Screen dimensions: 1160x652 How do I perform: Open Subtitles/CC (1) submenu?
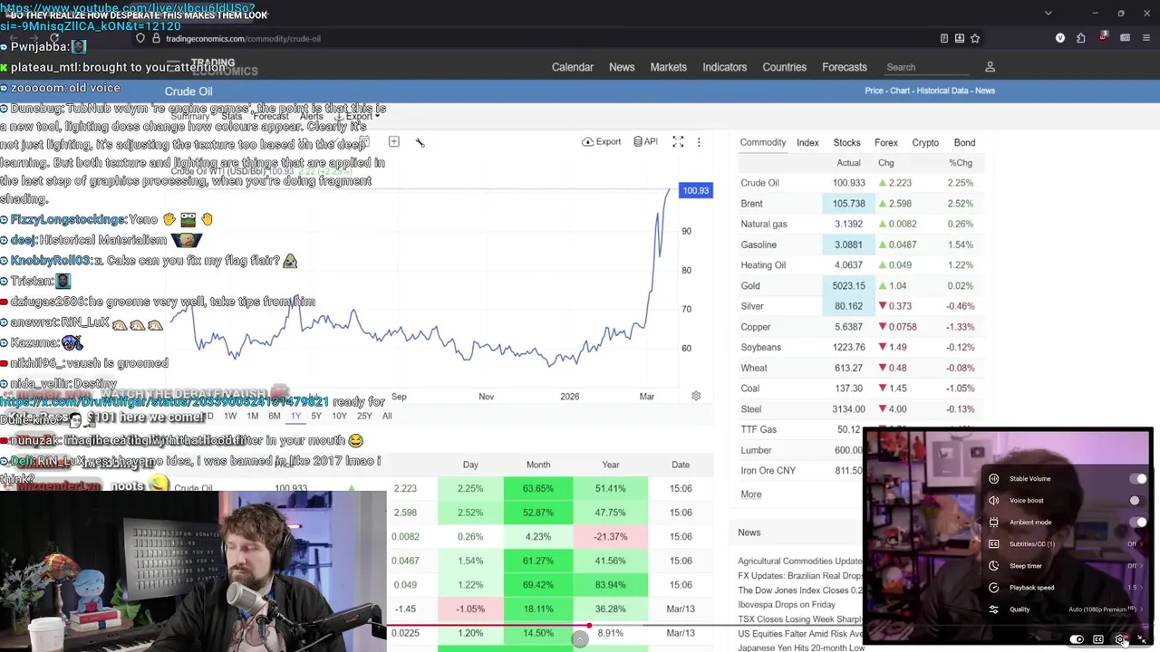pyautogui.click(x=1065, y=544)
